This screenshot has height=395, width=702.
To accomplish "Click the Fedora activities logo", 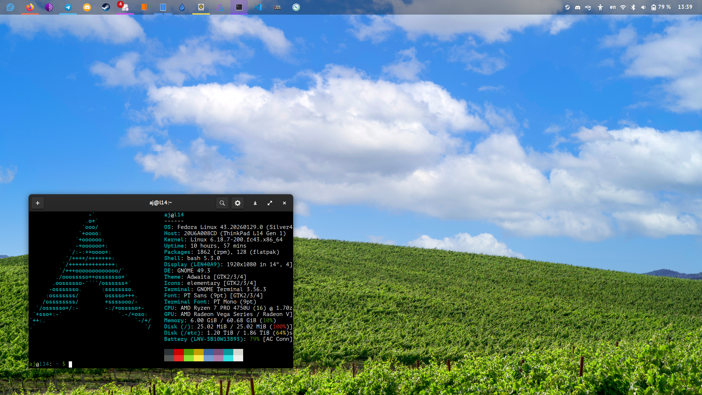I will coord(10,7).
